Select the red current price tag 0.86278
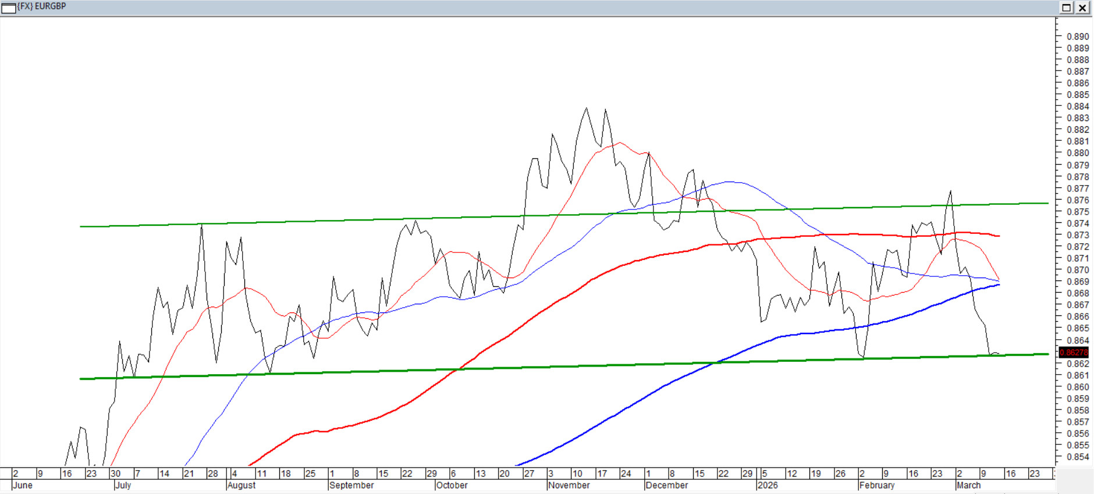This screenshot has width=1094, height=494. 1074,353
